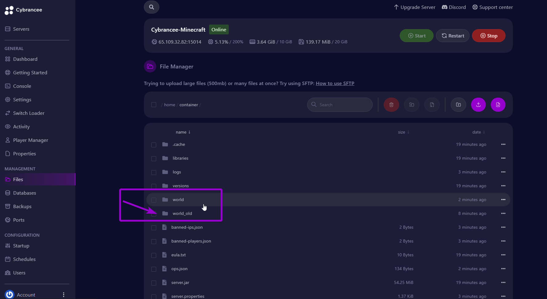The width and height of the screenshot is (547, 299).
Task: Create a new folder with the folder icon
Action: [x=458, y=105]
